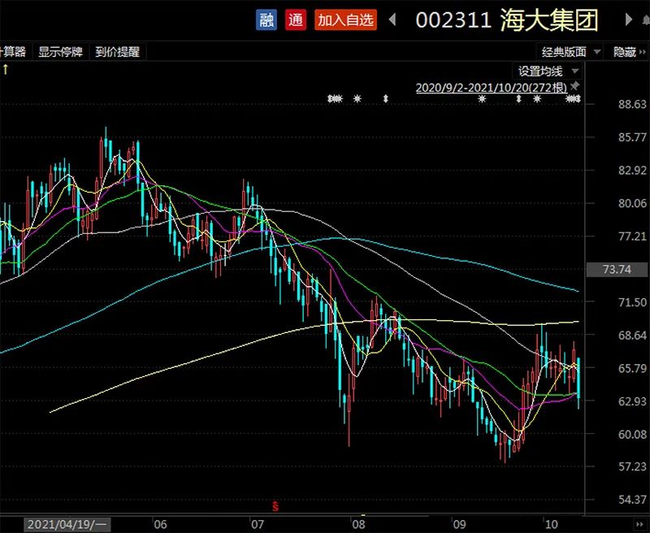Image resolution: width=650 pixels, height=533 pixels.
Task: Click the 2020/9/2-2021/10/20 date range link
Action: [491, 87]
